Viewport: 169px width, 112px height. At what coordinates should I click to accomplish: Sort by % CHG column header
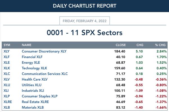[160, 45]
